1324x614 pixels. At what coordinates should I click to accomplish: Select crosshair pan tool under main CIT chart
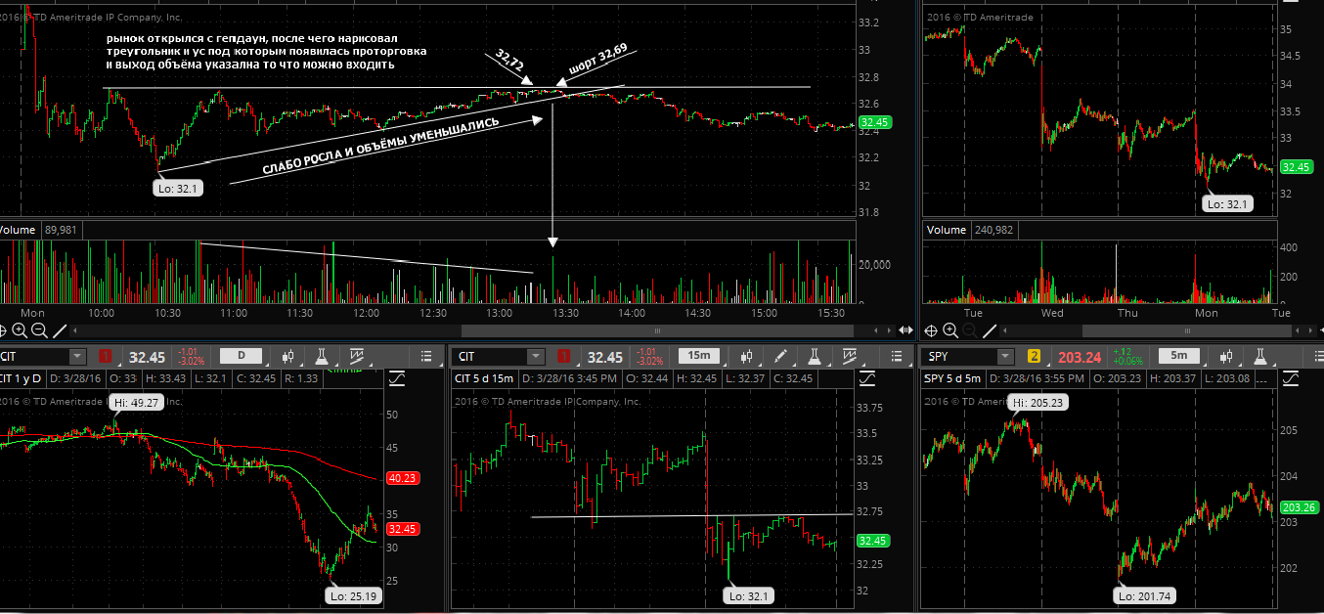tap(3, 331)
